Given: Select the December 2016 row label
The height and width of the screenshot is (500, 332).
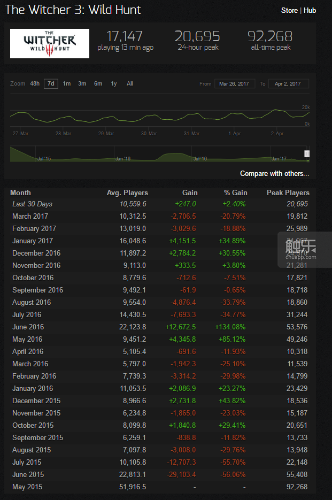Looking at the screenshot, I should 36,253.
